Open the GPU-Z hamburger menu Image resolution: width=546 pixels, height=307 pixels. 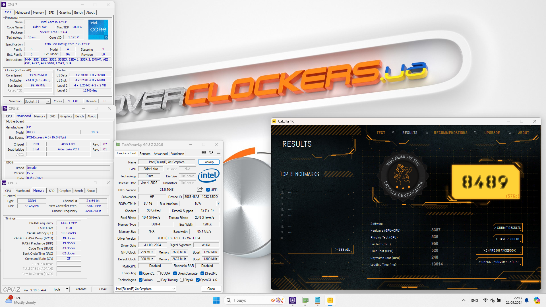click(218, 152)
